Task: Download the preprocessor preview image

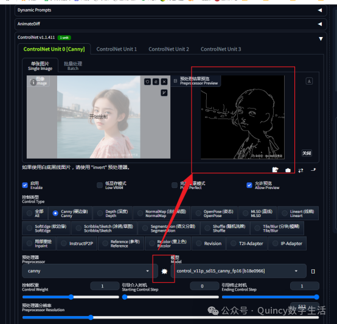Action: (309, 81)
